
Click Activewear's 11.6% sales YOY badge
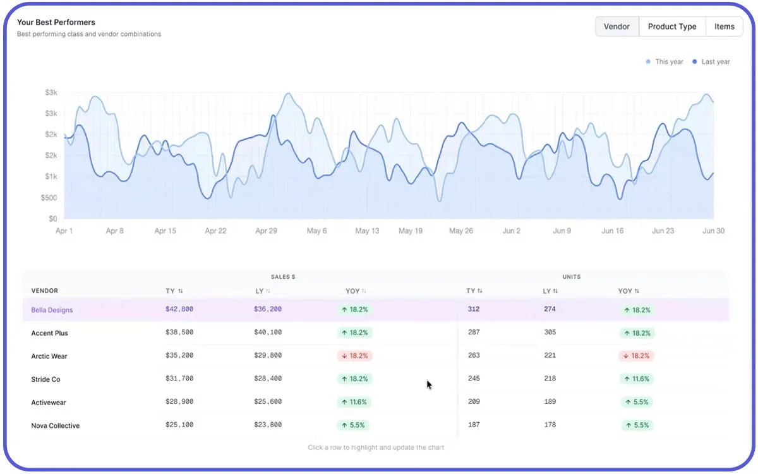(355, 402)
